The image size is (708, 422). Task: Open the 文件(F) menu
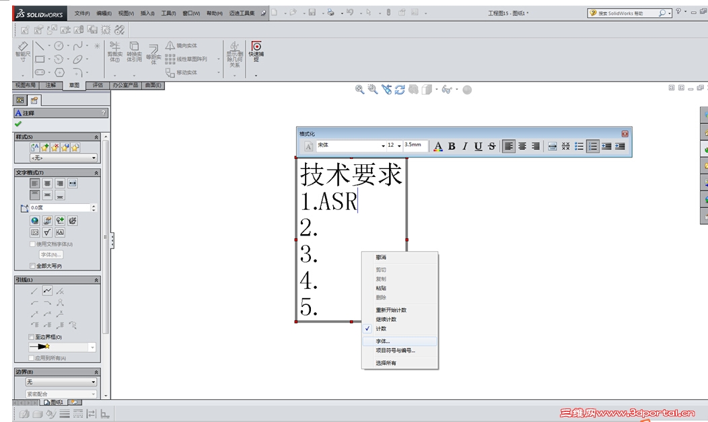click(x=82, y=13)
